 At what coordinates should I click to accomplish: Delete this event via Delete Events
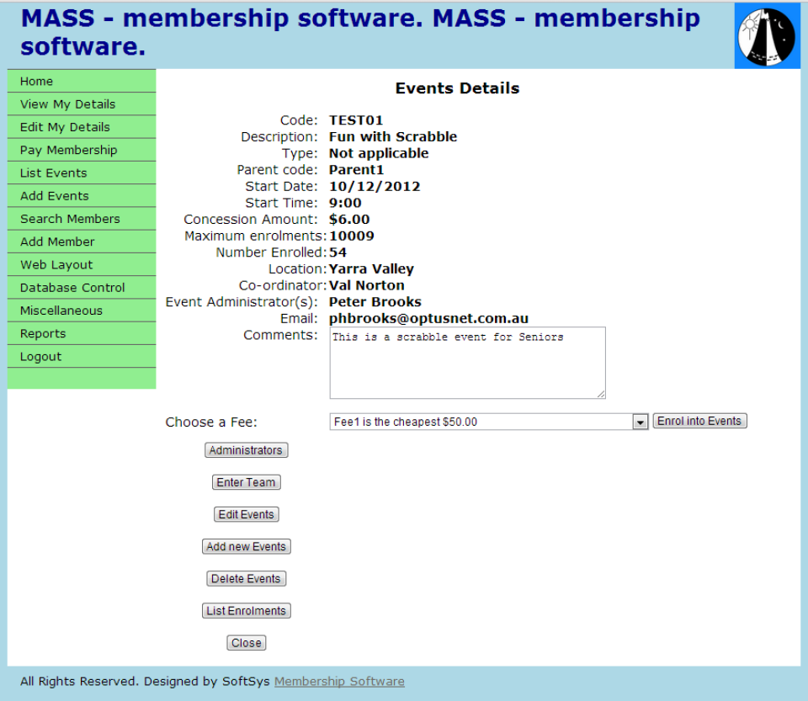246,578
